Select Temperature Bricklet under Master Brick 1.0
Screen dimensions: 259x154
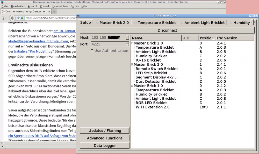coord(193,90)
